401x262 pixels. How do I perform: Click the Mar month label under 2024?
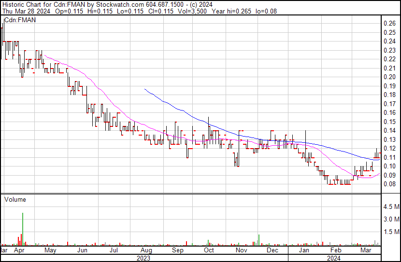[366, 250]
